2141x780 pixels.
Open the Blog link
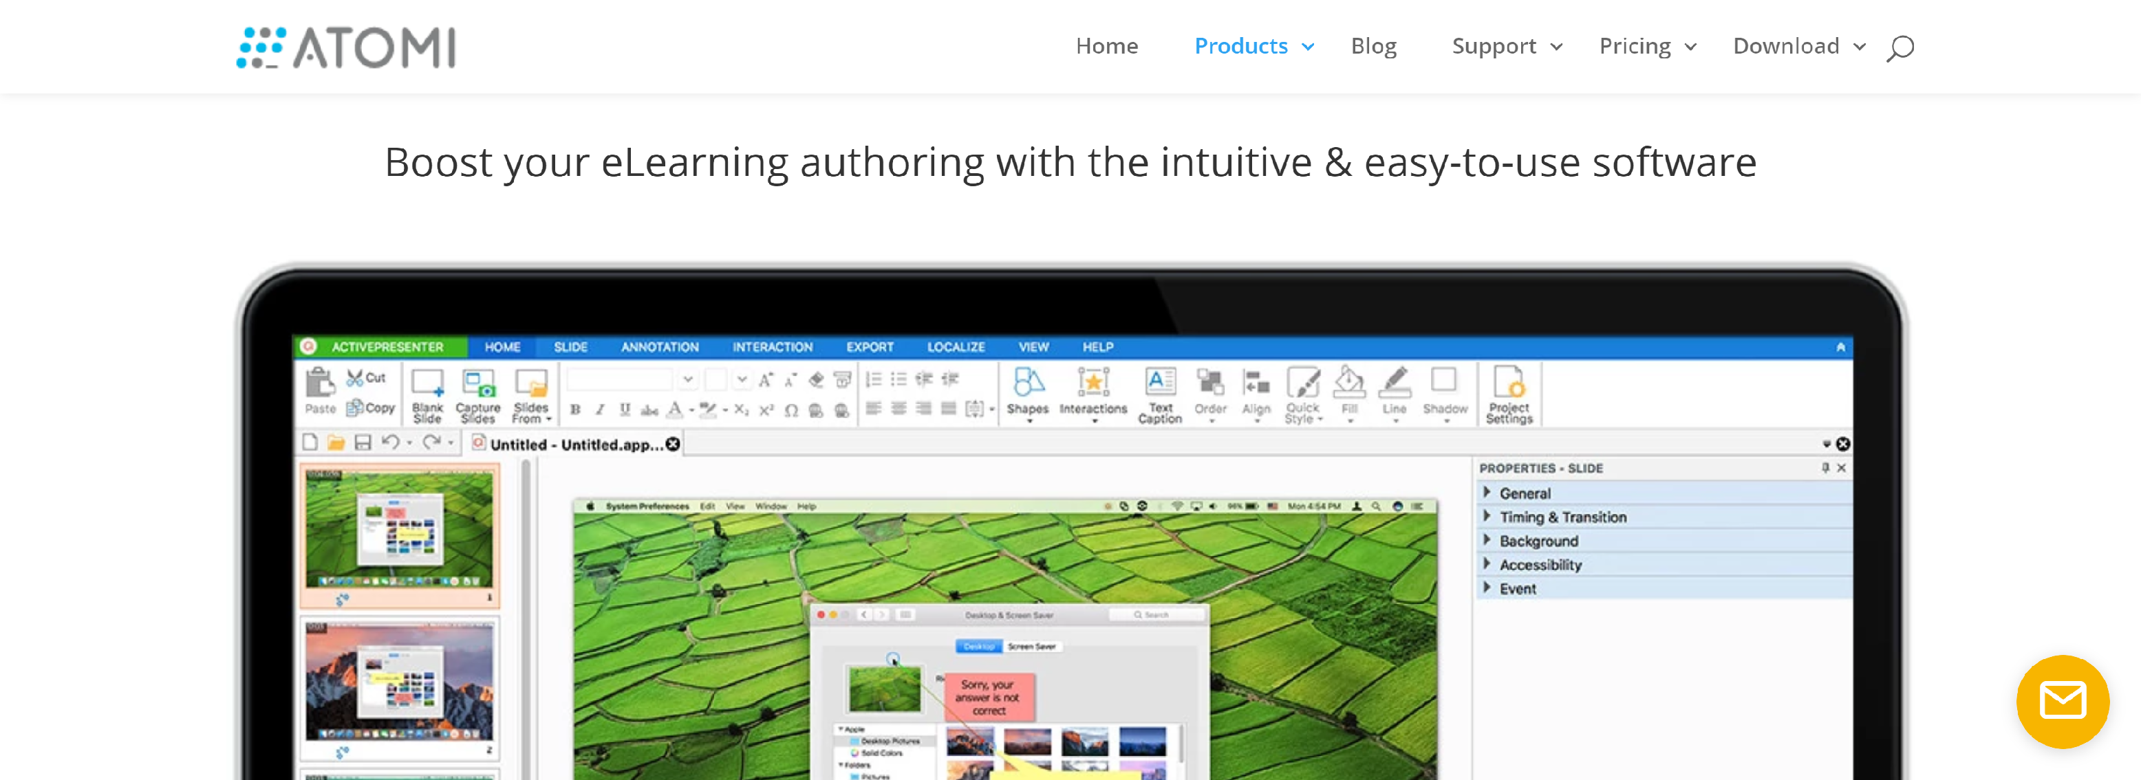point(1374,47)
